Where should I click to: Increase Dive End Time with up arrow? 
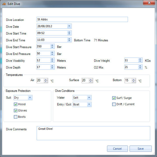click(69, 39)
